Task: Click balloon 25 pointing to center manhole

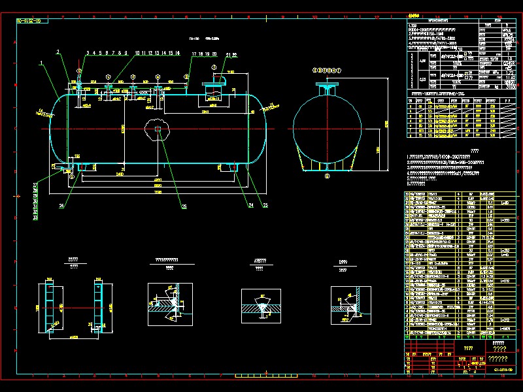Action: coord(185,204)
